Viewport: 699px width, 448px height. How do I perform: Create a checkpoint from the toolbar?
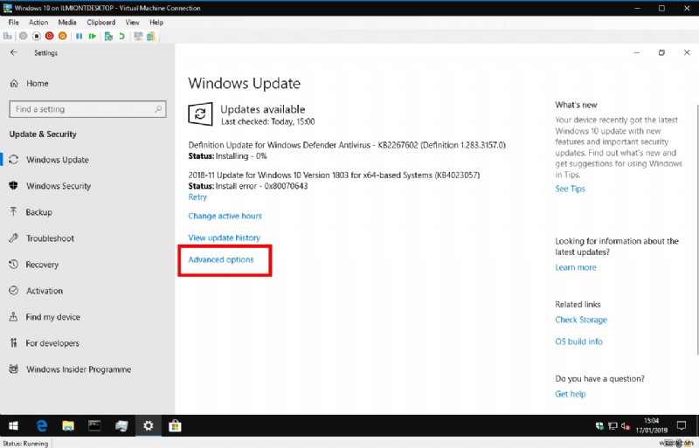[108, 36]
